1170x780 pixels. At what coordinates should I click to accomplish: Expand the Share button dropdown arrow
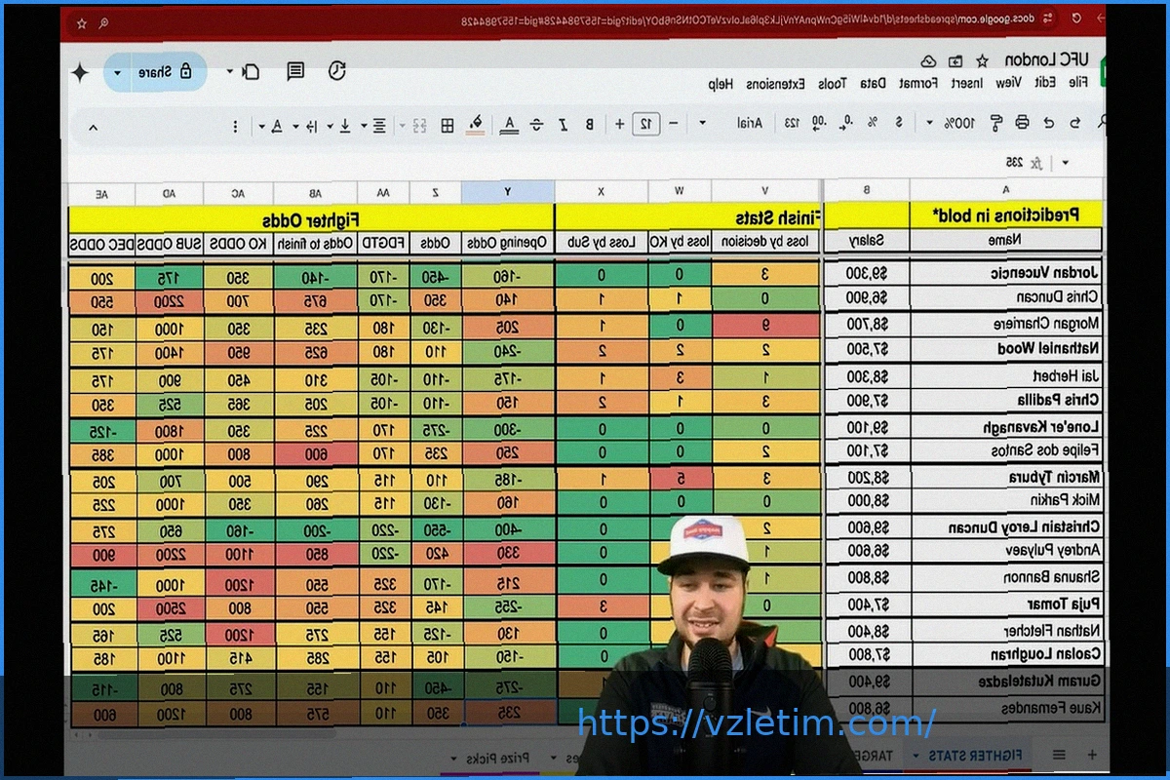[x=118, y=72]
